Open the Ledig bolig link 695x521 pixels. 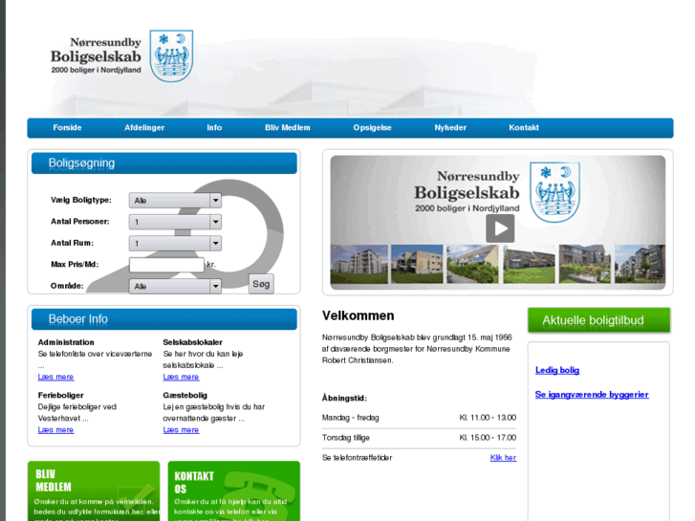tap(557, 370)
